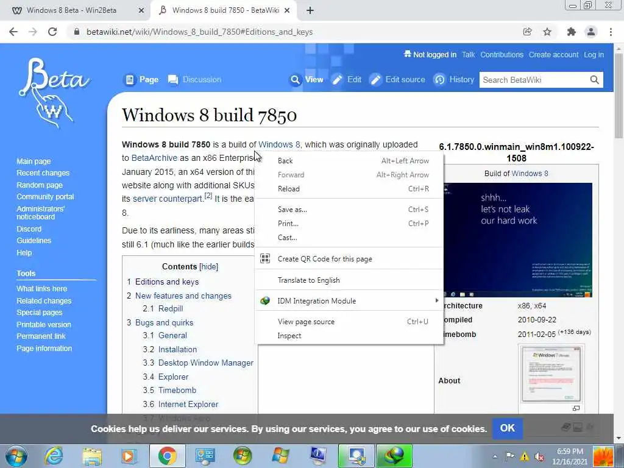Click the Discussion speech bubble icon
This screenshot has height=468, width=624.
coord(173,80)
